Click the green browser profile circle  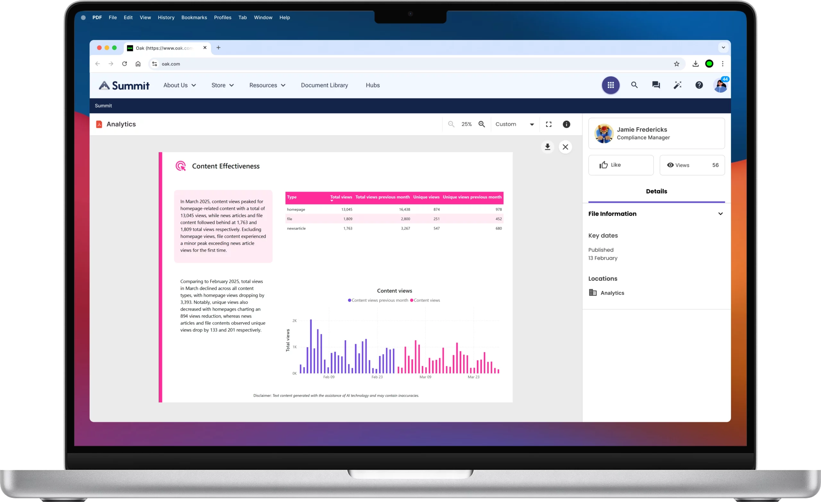709,64
